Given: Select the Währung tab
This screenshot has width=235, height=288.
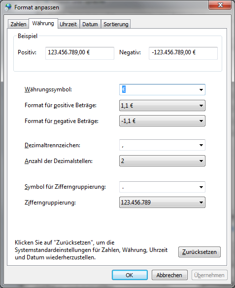Looking at the screenshot, I should (x=43, y=23).
